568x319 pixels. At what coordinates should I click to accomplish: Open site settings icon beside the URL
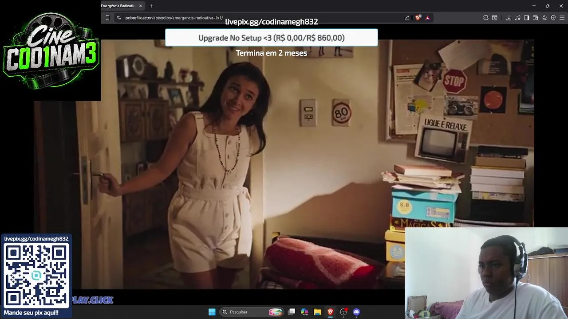[x=118, y=18]
